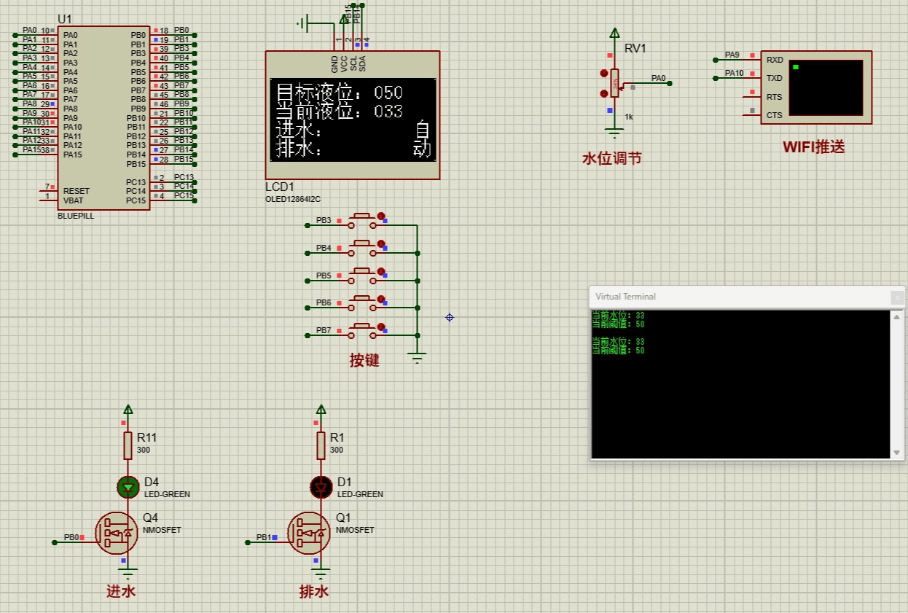Screen dimensions: 908x613
Task: Click the lower adjust dot on RV1 potentiometer
Action: click(603, 93)
